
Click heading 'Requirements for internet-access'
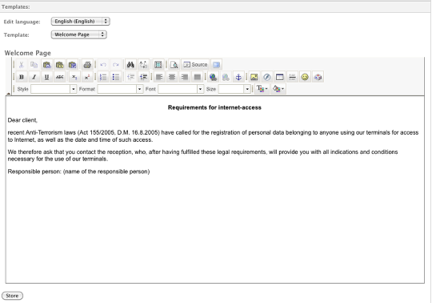point(214,107)
